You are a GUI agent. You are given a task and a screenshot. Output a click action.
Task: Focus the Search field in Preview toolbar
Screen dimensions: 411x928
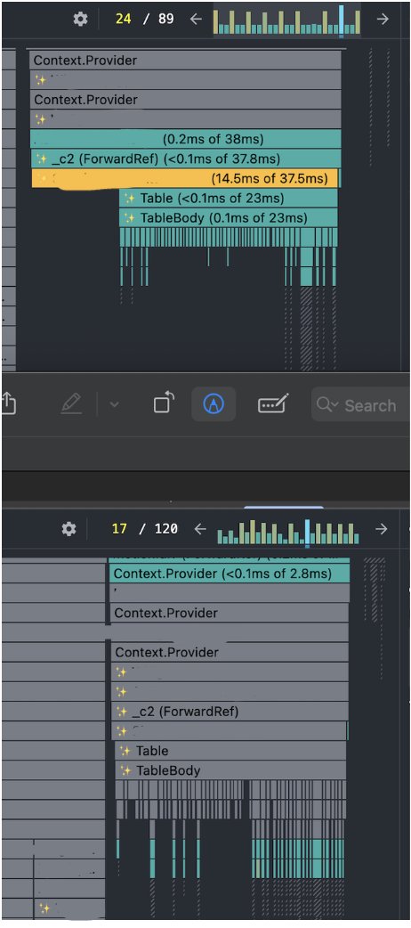tap(360, 405)
